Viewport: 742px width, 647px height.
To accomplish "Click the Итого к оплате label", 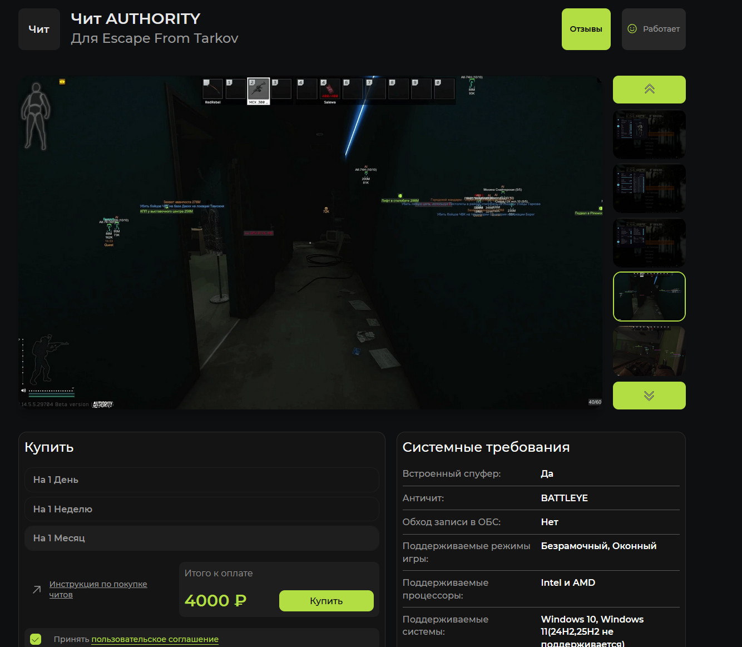I will coord(219,573).
